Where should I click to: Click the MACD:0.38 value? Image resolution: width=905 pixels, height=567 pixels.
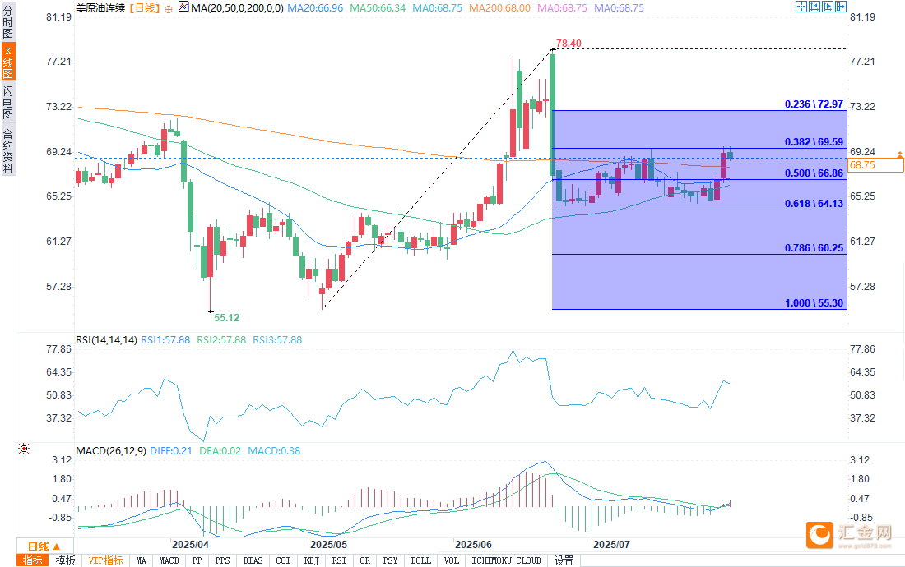click(274, 450)
